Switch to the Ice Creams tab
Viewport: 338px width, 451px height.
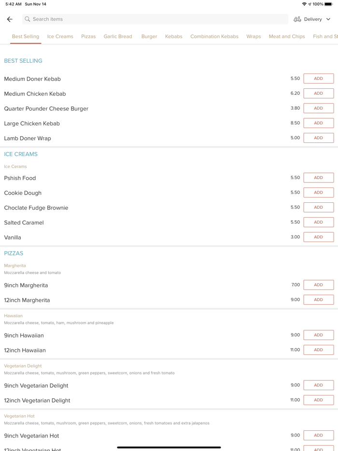[x=60, y=36]
